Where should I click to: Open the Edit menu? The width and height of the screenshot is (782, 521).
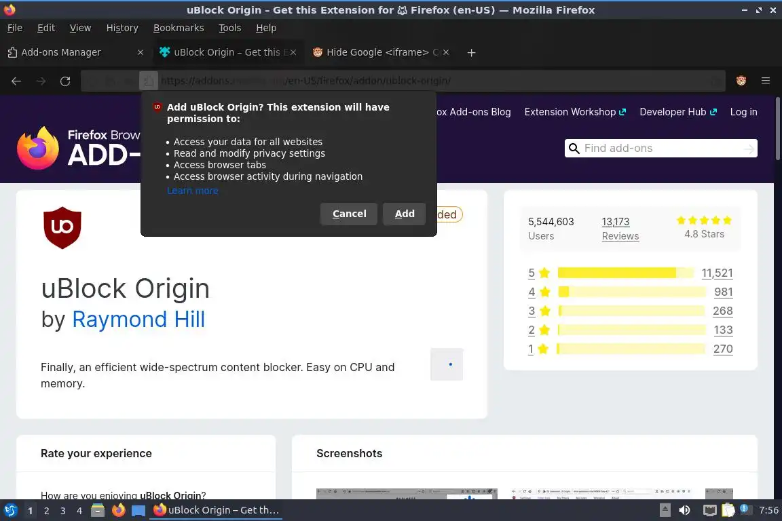click(x=46, y=28)
